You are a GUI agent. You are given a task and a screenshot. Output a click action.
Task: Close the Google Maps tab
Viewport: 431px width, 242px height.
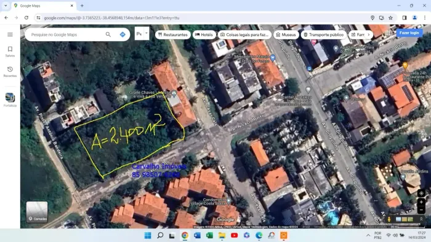click(72, 6)
